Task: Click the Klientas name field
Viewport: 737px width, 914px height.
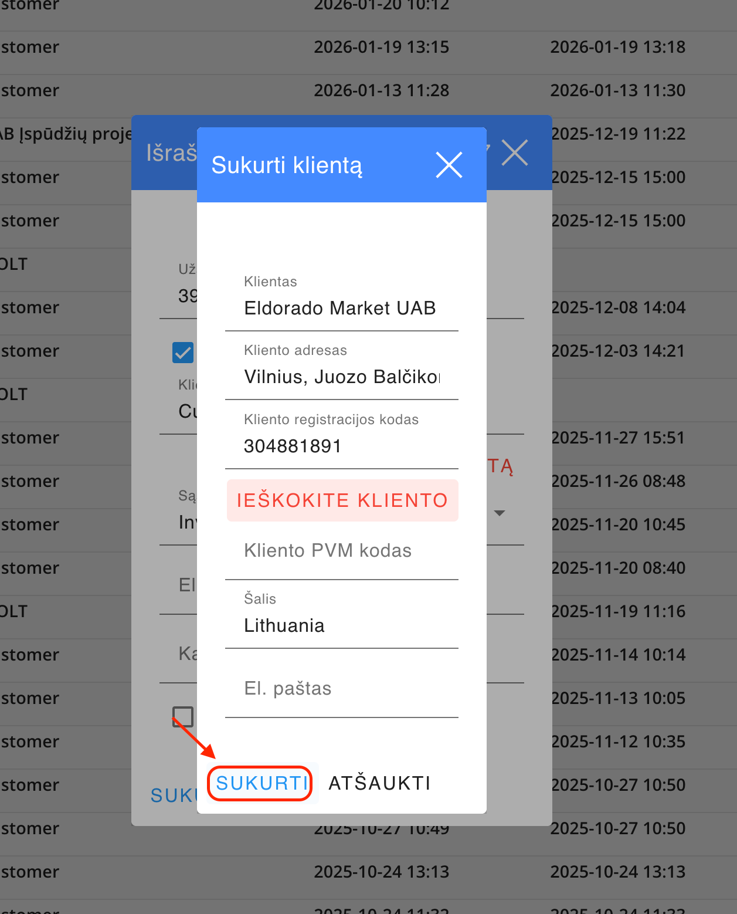Action: pyautogui.click(x=341, y=308)
